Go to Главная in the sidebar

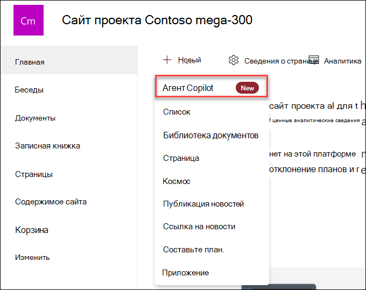[x=69, y=60]
